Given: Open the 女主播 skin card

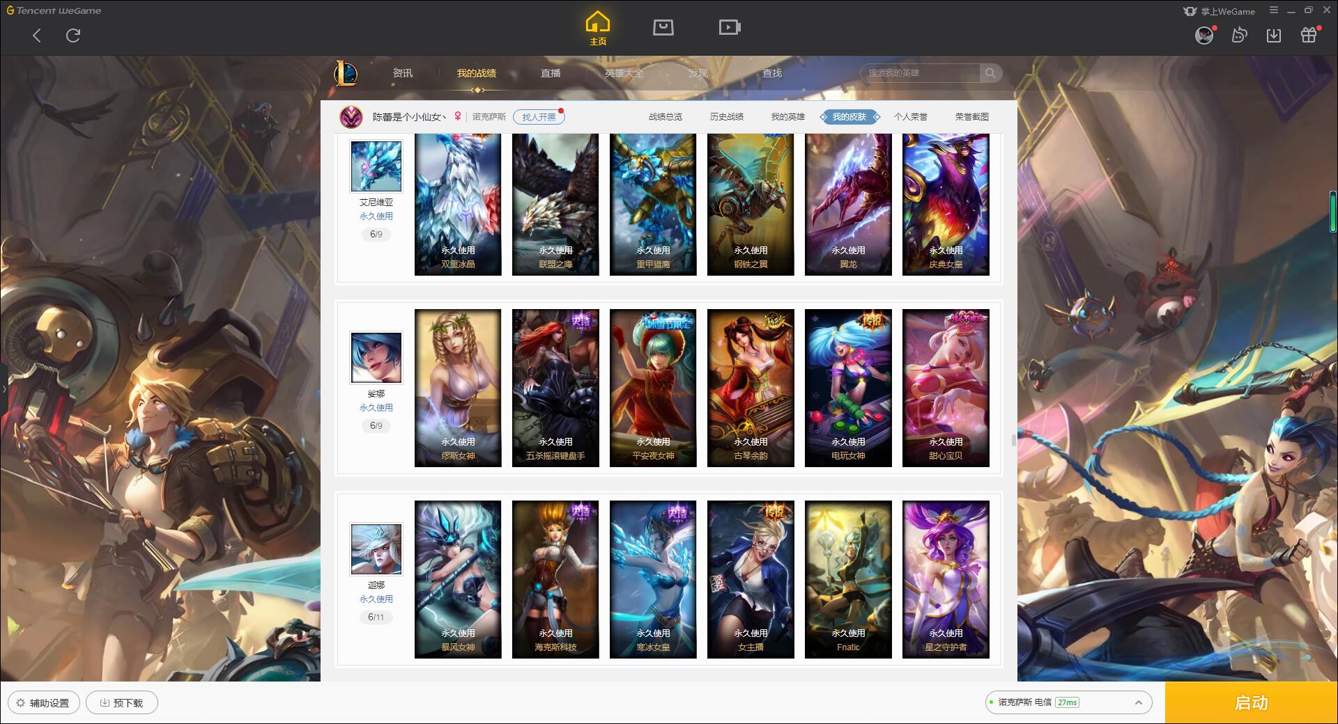Looking at the screenshot, I should 751,579.
